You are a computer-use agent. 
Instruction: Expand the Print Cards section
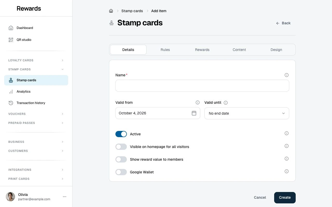(x=36, y=179)
